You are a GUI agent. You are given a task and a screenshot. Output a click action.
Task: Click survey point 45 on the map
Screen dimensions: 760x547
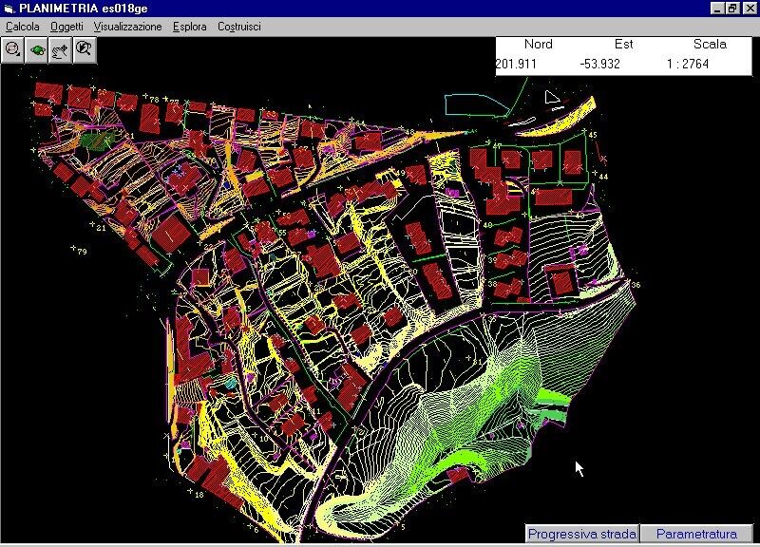click(x=590, y=133)
